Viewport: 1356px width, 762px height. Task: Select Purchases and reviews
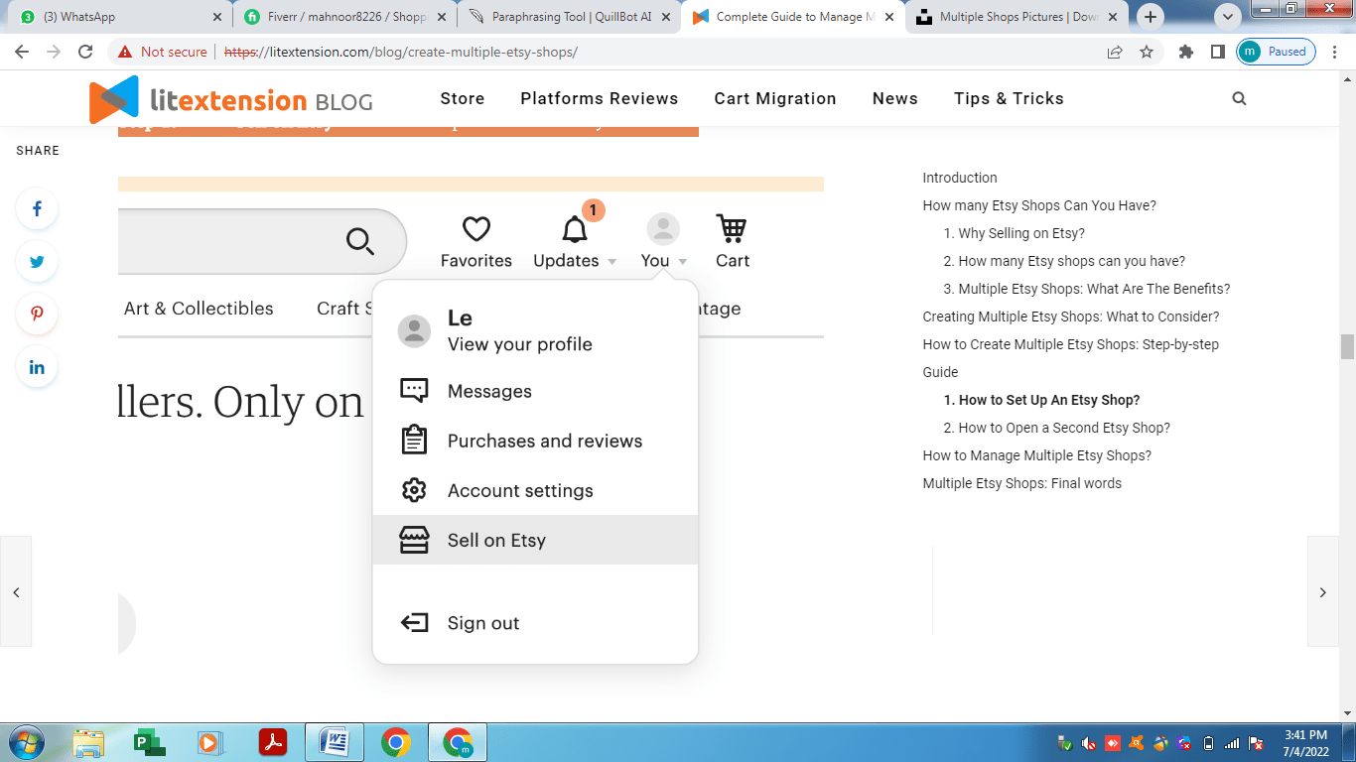(535, 441)
